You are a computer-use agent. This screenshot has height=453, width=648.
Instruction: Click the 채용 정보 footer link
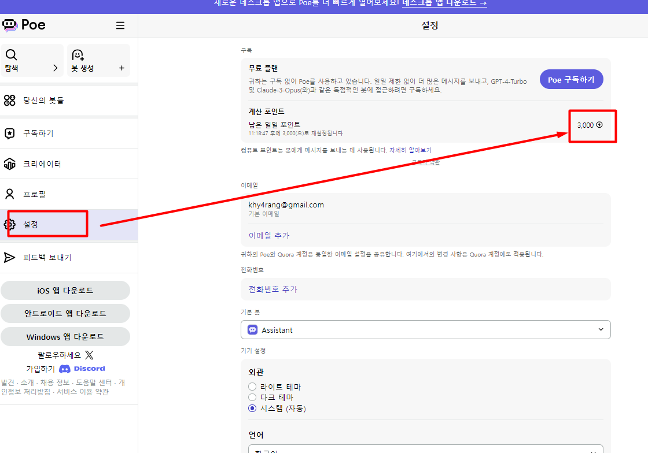coord(55,383)
